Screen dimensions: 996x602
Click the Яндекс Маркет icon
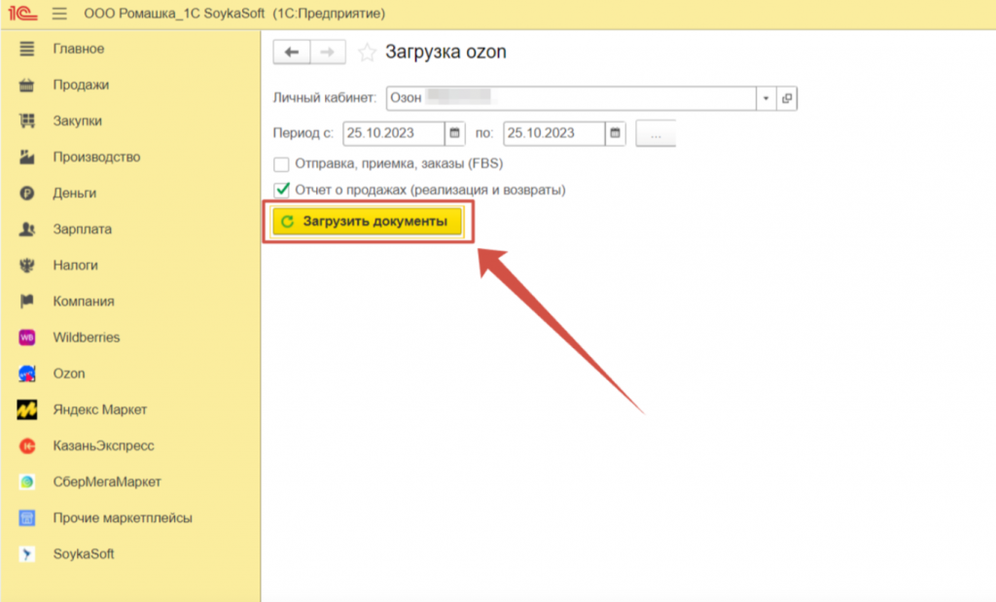pyautogui.click(x=27, y=409)
